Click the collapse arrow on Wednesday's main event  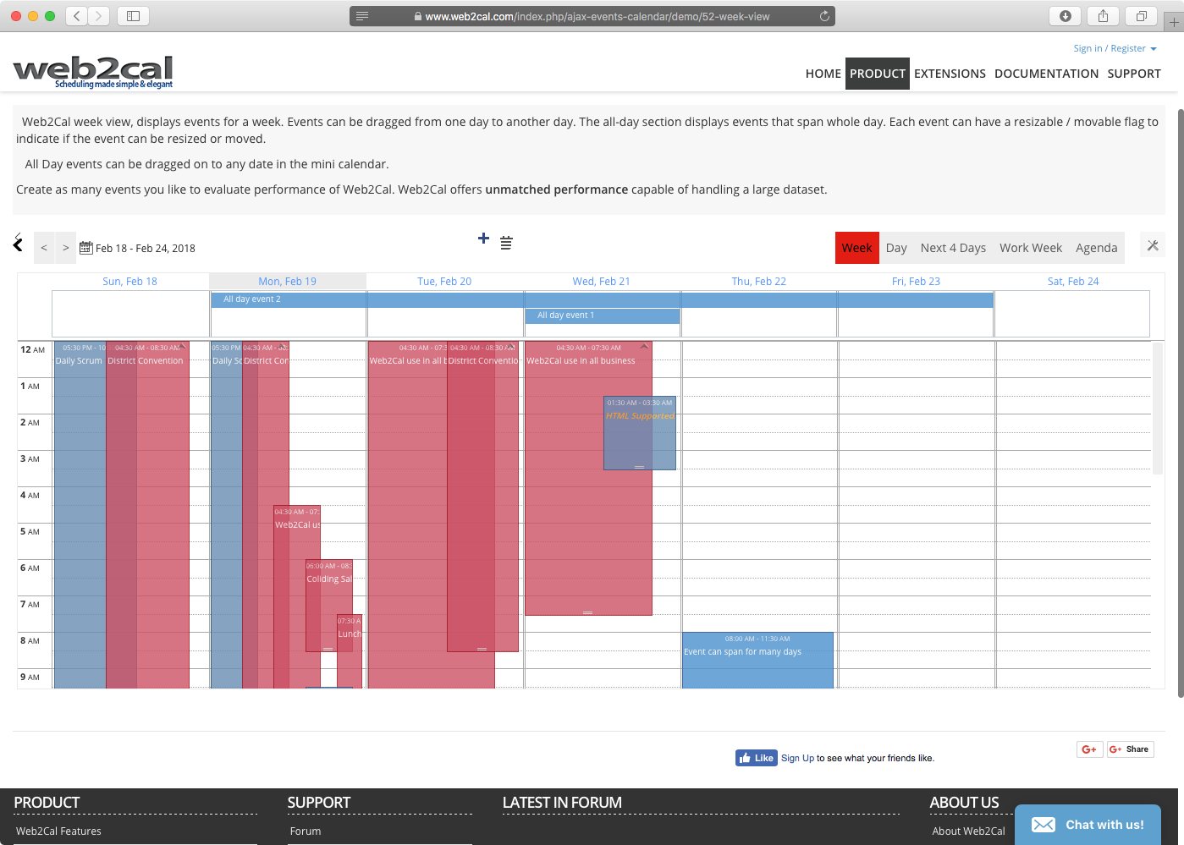(x=644, y=346)
